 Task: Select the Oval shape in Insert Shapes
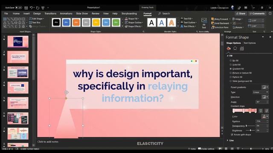coord(20,19)
